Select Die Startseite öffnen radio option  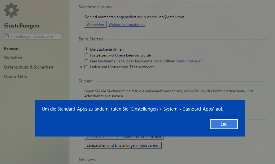tap(86, 49)
